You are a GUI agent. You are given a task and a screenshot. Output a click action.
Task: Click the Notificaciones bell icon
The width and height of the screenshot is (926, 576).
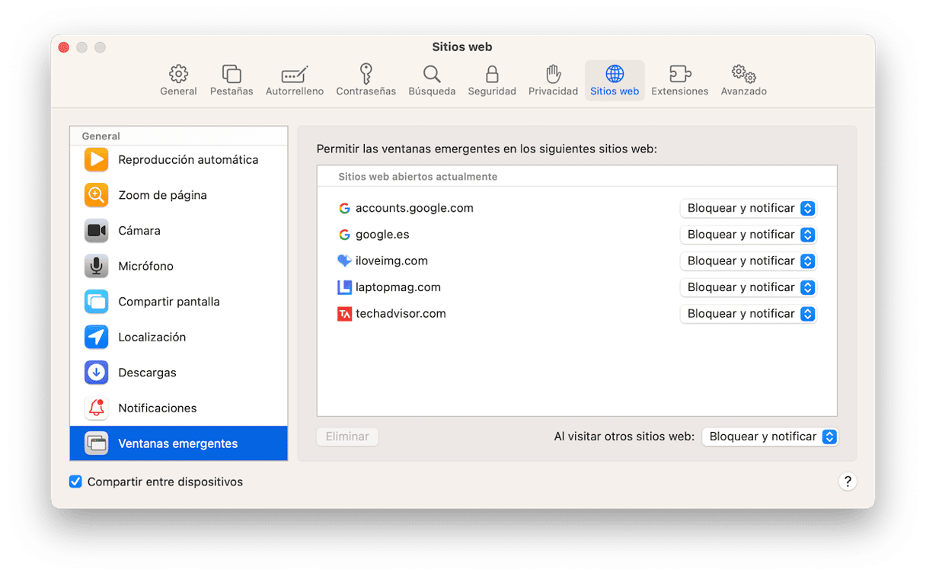(x=97, y=408)
